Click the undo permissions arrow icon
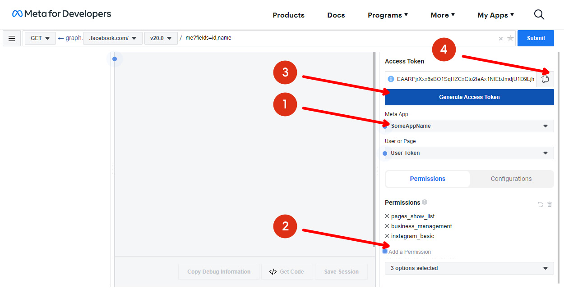The height and width of the screenshot is (288, 564). click(541, 204)
